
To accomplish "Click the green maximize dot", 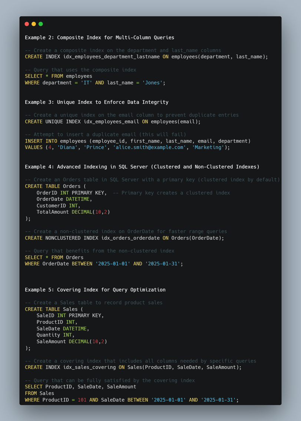I will point(41,24).
